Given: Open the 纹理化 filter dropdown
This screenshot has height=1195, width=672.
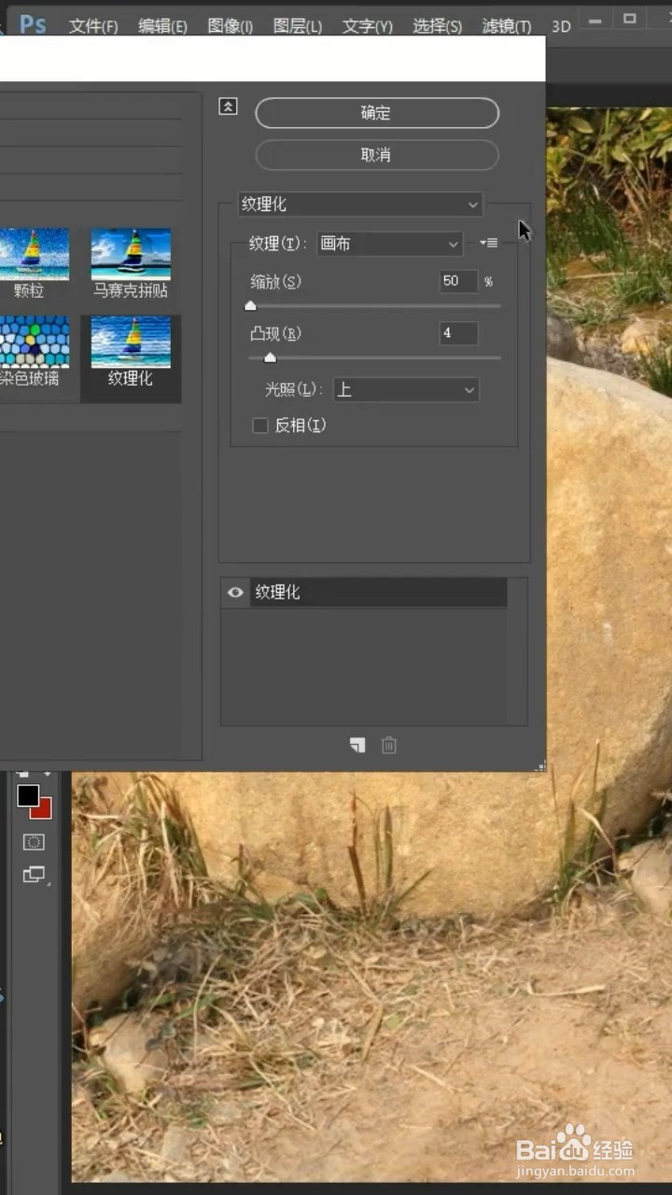Looking at the screenshot, I should coord(360,204).
